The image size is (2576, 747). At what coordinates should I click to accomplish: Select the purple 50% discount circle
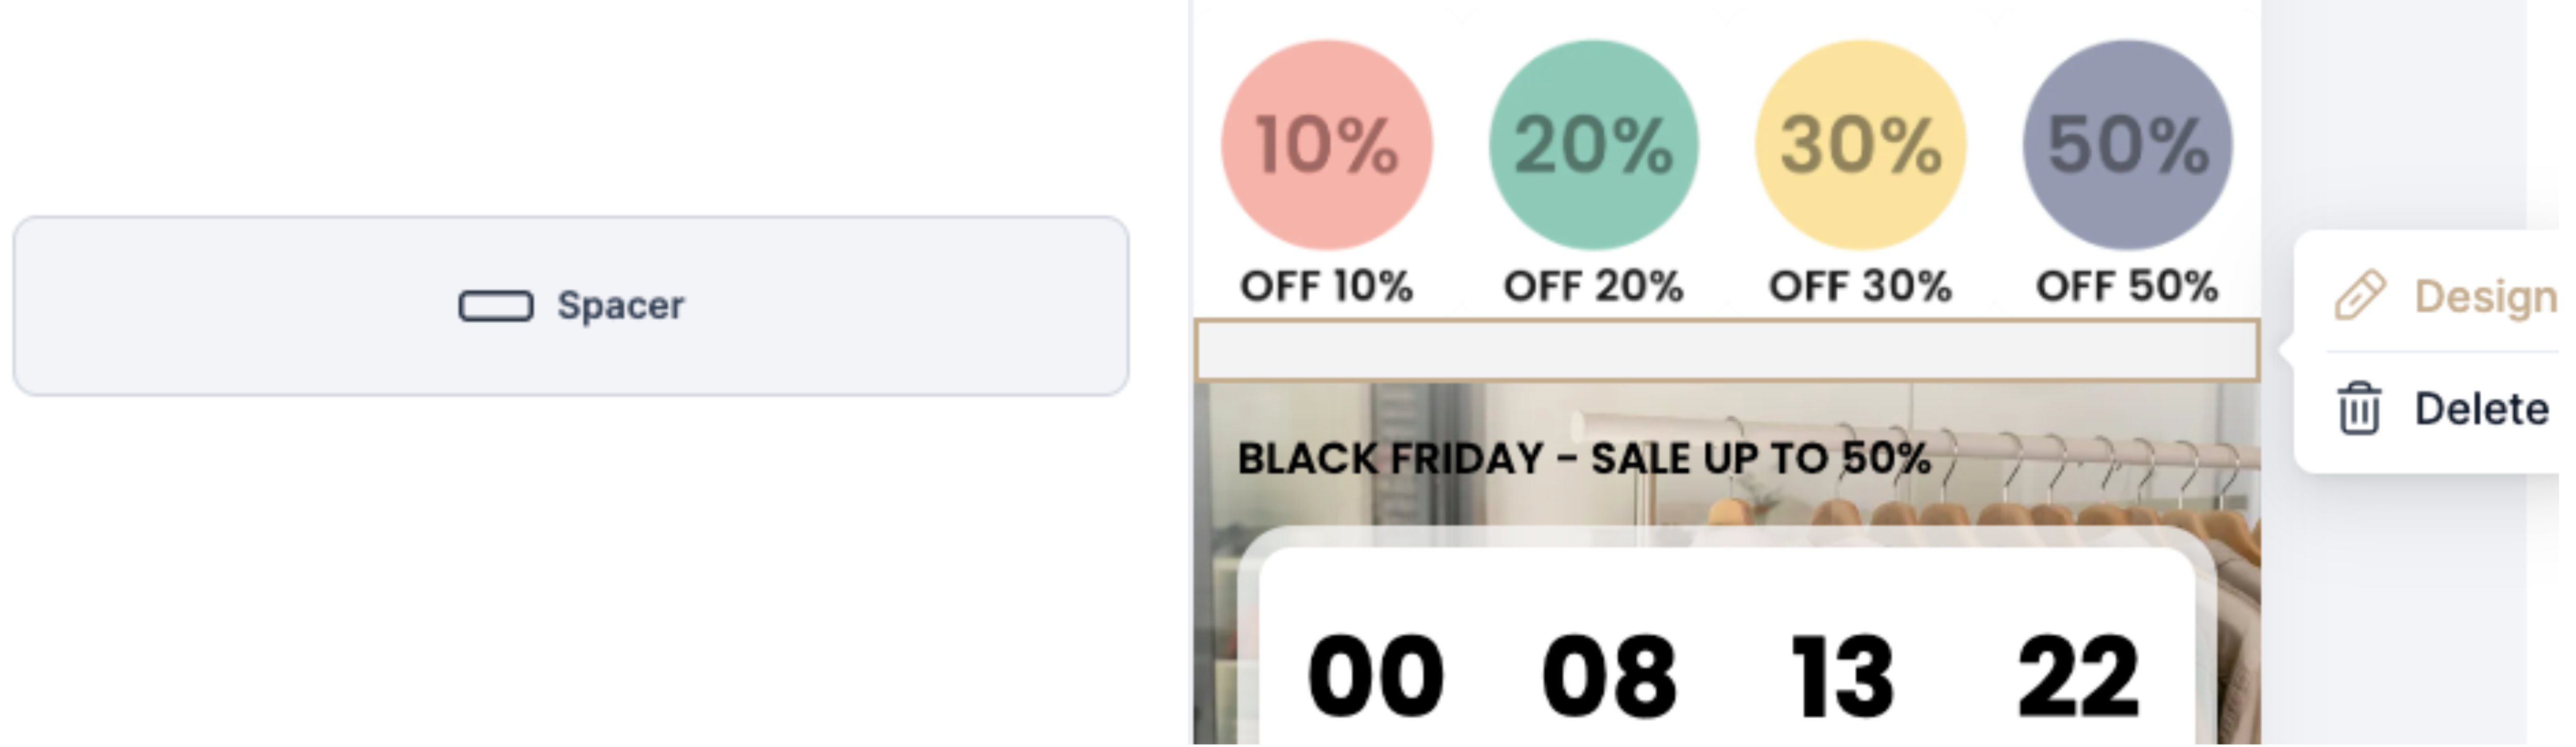pyautogui.click(x=2127, y=145)
